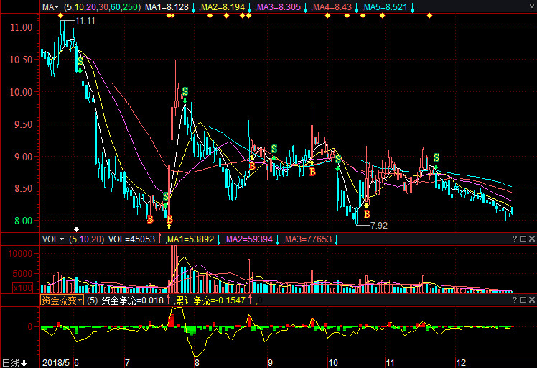Click the 2018/5 date on the time axis
This screenshot has width=537, height=368.
(x=56, y=363)
